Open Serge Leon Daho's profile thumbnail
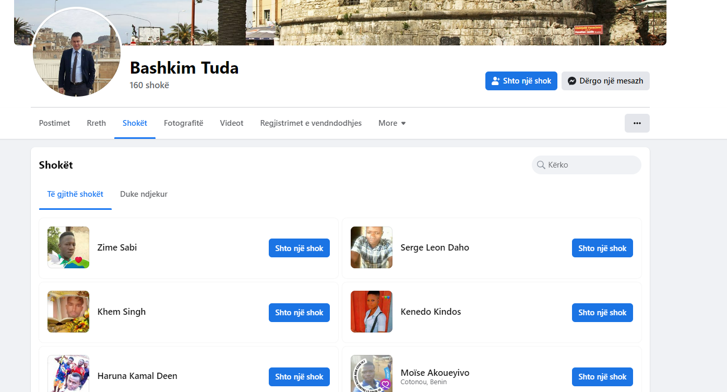 click(371, 247)
